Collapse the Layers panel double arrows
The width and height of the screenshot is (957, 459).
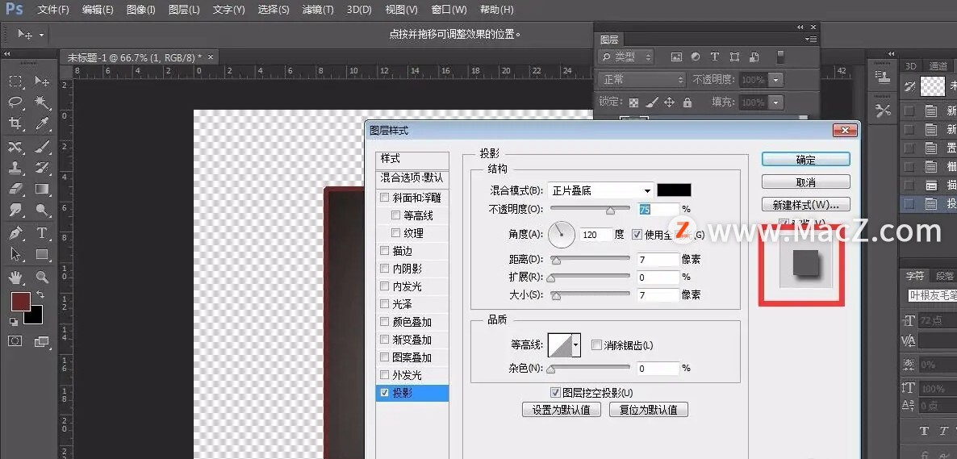click(800, 27)
